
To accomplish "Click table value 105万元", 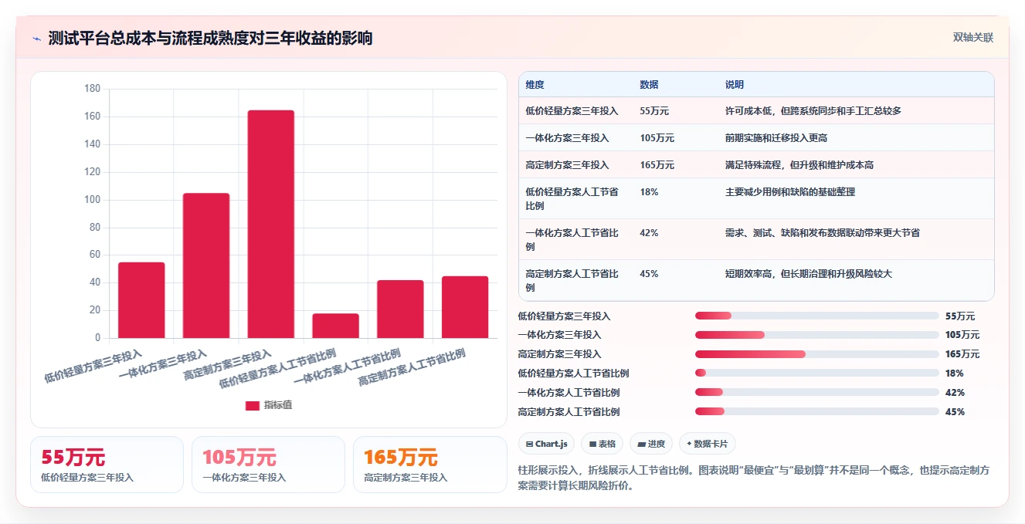I will pos(657,138).
